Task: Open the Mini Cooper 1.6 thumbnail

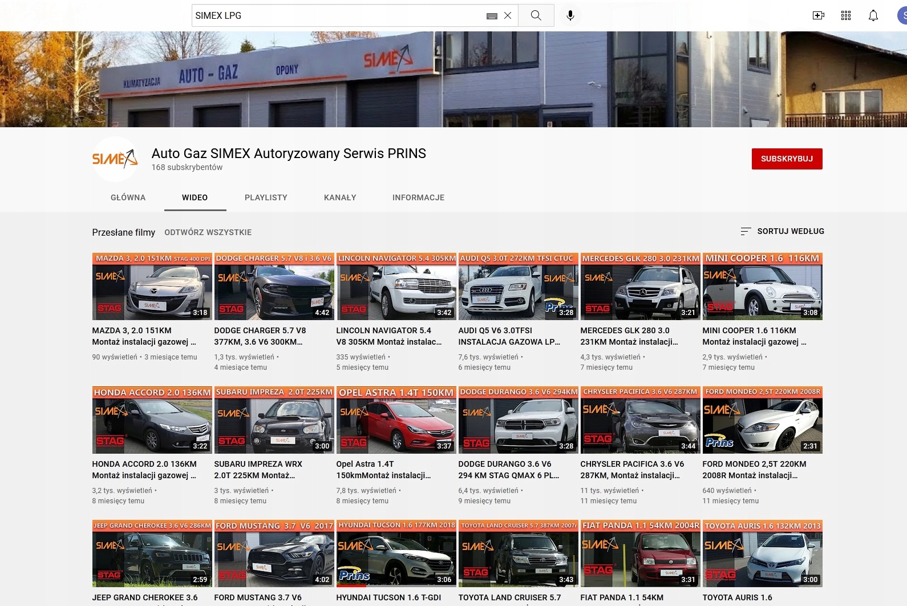Action: [x=763, y=286]
